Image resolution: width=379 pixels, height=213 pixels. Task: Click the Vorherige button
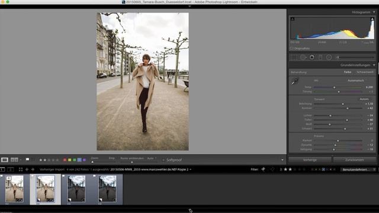(310, 160)
